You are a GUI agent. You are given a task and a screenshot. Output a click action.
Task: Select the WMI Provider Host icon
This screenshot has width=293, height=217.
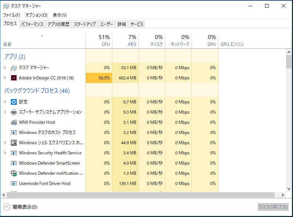14,122
